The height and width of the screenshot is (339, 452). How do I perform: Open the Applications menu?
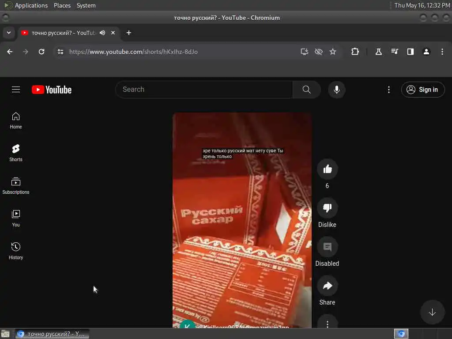coord(31,5)
